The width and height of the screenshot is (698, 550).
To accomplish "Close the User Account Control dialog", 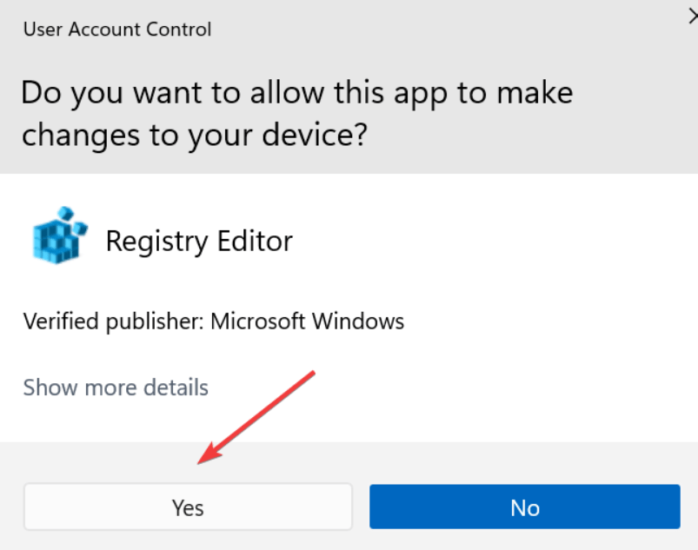I will pyautogui.click(x=693, y=17).
